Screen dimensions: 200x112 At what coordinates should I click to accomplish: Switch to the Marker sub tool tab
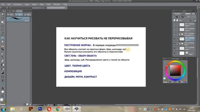(27, 15)
